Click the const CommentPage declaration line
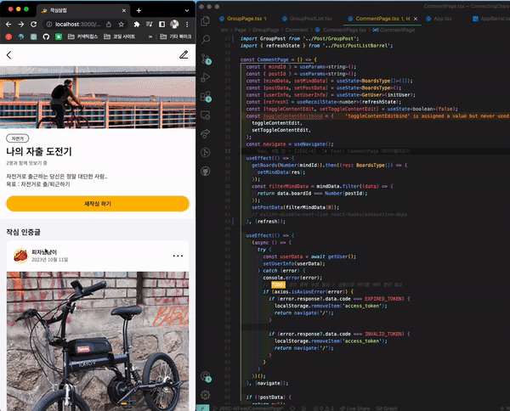Screen dimensions: 510x411 point(279,59)
